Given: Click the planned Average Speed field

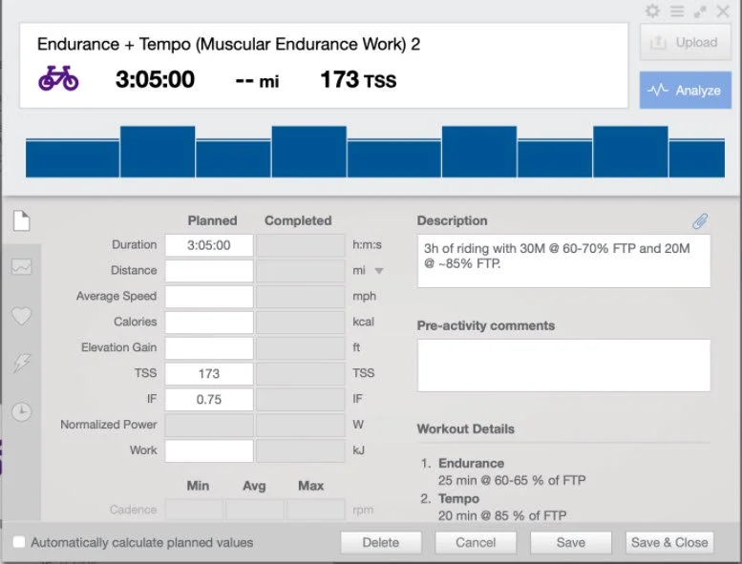Looking at the screenshot, I should click(209, 296).
